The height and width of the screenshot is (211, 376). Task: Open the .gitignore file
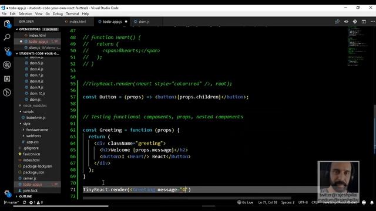click(38, 148)
